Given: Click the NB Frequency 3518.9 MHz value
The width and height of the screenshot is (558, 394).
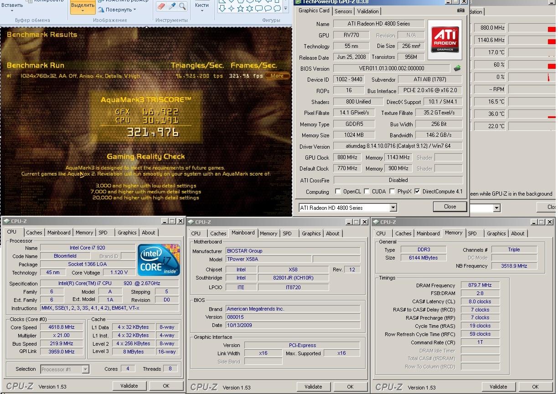Looking at the screenshot, I should tap(515, 266).
